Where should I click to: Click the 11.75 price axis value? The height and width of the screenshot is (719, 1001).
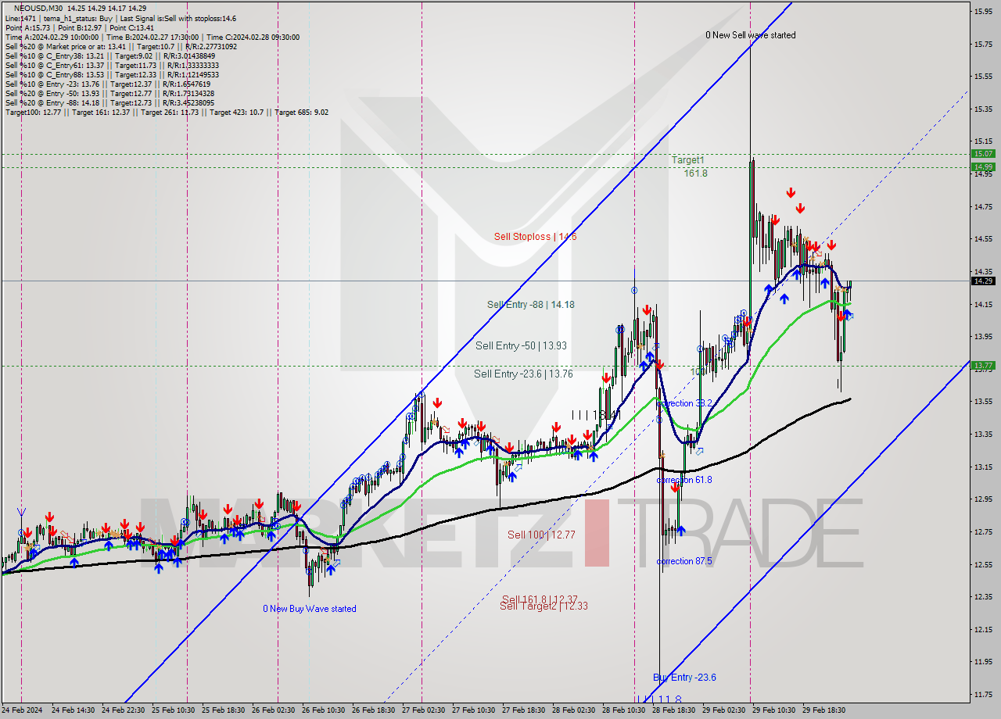point(983,694)
